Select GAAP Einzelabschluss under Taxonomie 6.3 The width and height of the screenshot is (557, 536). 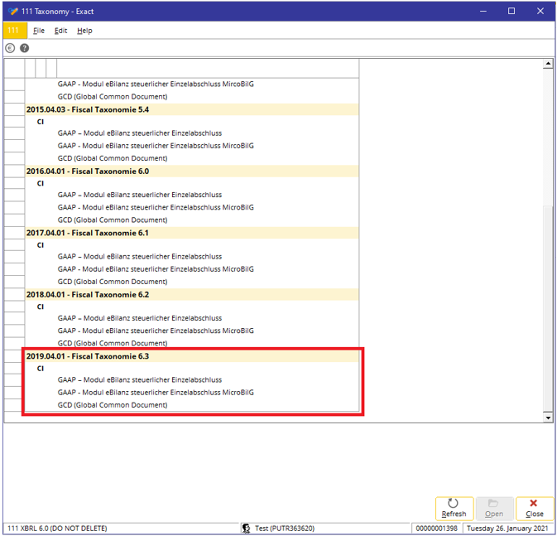point(140,380)
